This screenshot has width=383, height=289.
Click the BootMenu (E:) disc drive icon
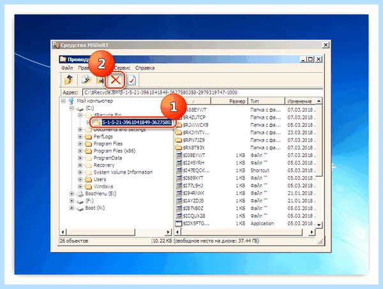(80, 194)
